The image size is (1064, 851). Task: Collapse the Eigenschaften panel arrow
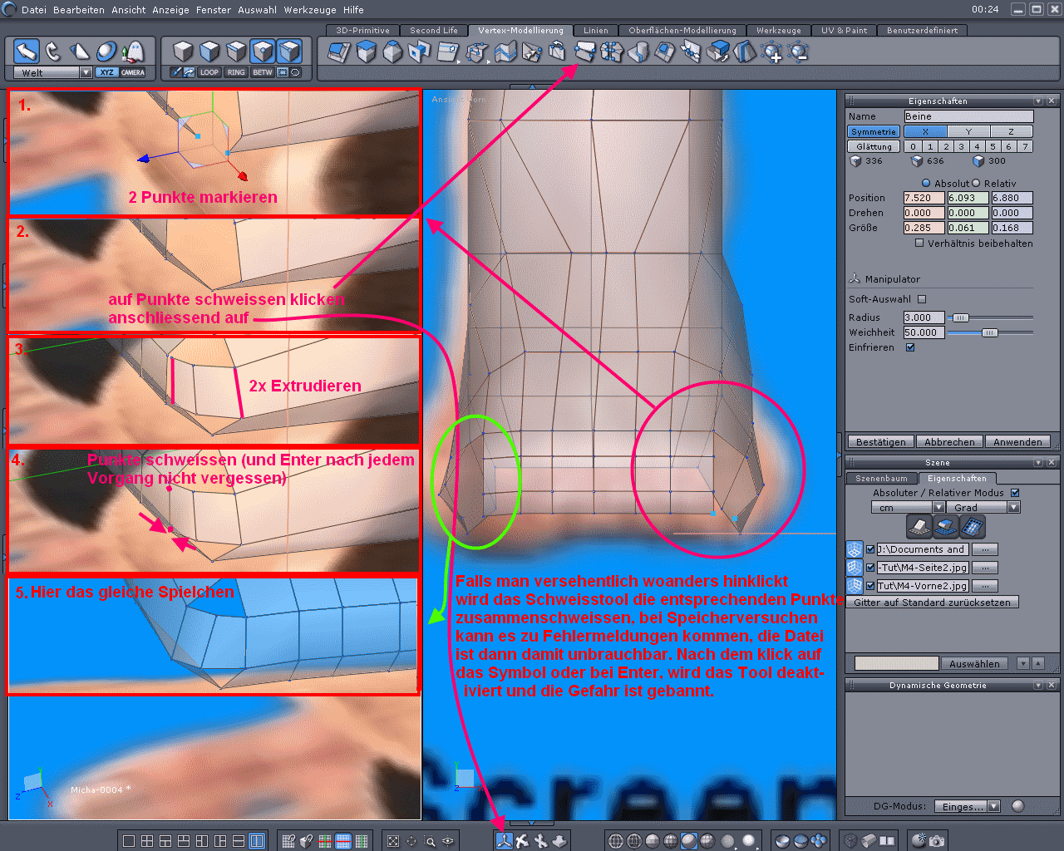[1038, 101]
